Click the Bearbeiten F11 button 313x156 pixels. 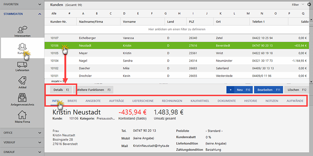(268, 90)
